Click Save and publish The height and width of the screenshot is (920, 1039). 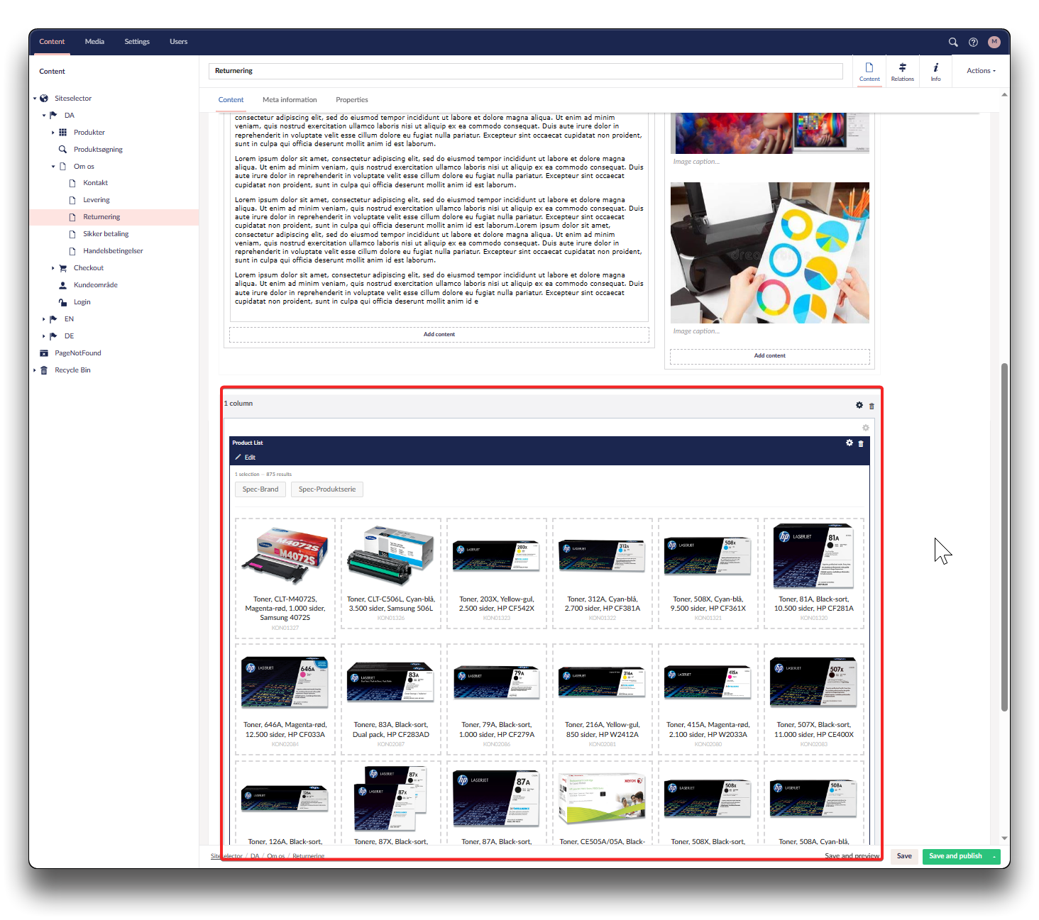point(955,856)
